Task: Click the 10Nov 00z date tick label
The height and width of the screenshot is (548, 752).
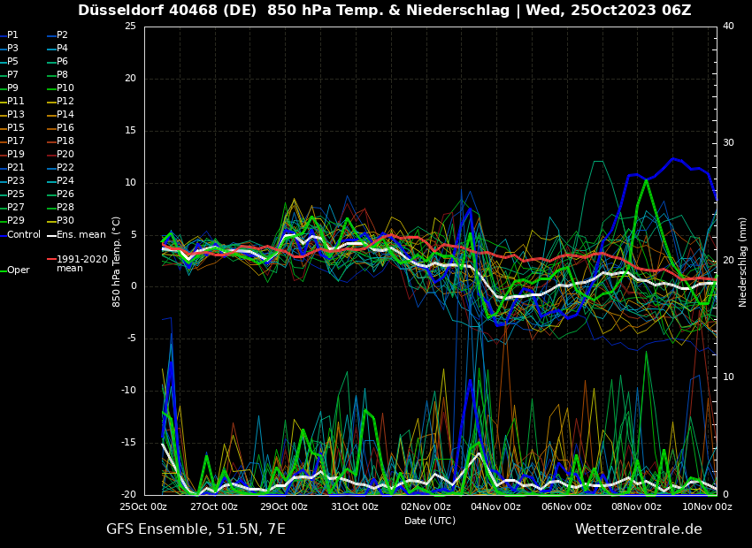Action: pyautogui.click(x=707, y=506)
